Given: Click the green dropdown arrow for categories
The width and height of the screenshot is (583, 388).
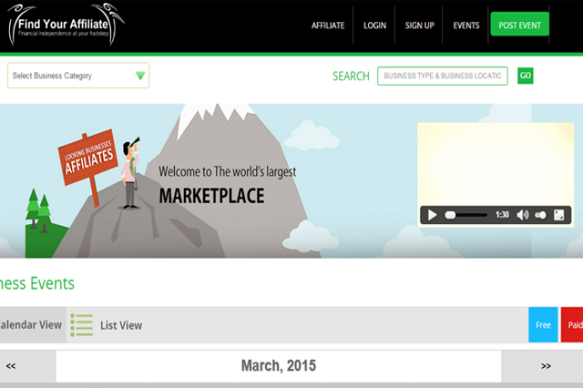Looking at the screenshot, I should pyautogui.click(x=139, y=76).
